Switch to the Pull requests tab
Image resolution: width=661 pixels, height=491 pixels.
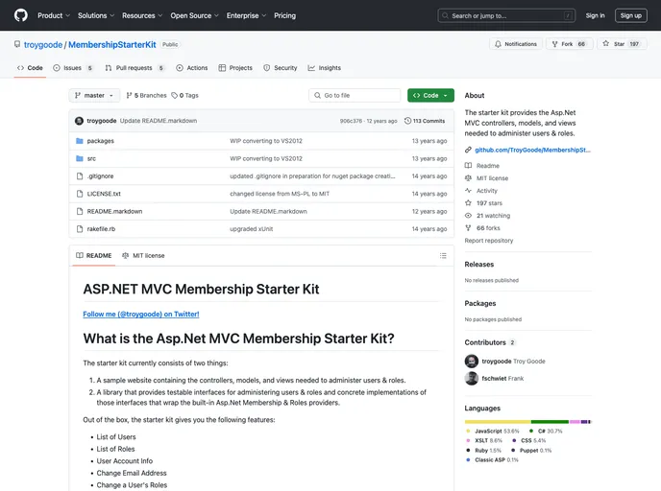click(x=135, y=68)
